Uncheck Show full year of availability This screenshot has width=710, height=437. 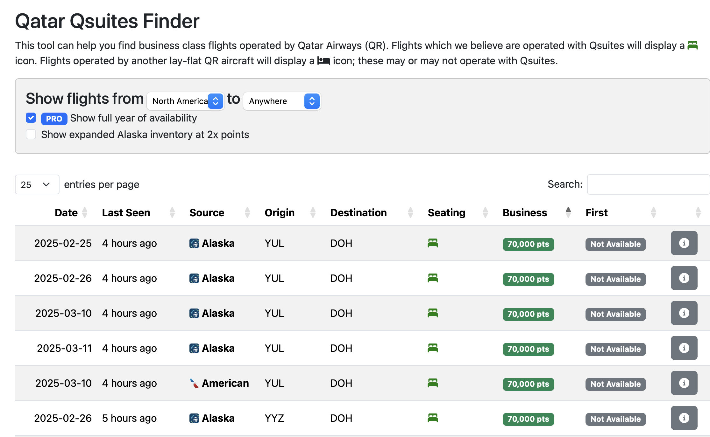pos(31,118)
